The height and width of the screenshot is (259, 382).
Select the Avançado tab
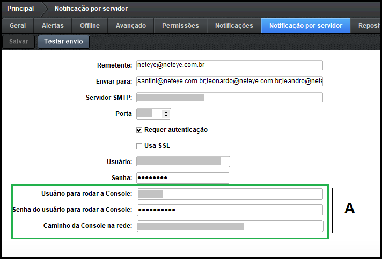click(x=131, y=26)
